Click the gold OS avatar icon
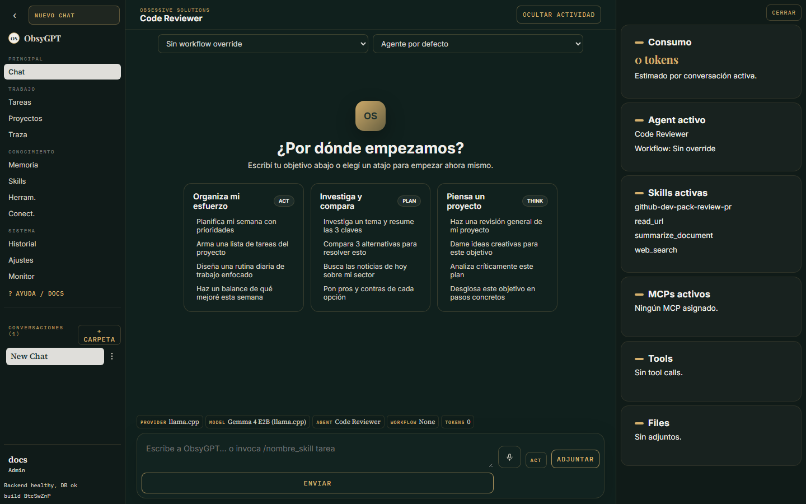The height and width of the screenshot is (504, 806). [371, 116]
